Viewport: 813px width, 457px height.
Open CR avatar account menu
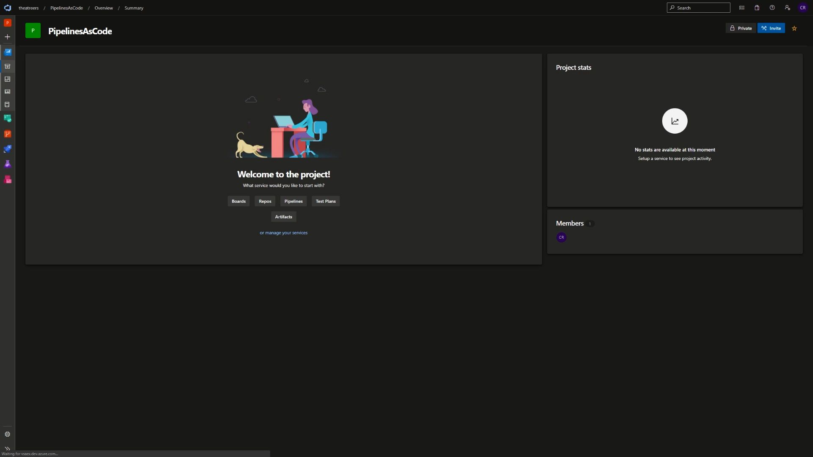803,7
